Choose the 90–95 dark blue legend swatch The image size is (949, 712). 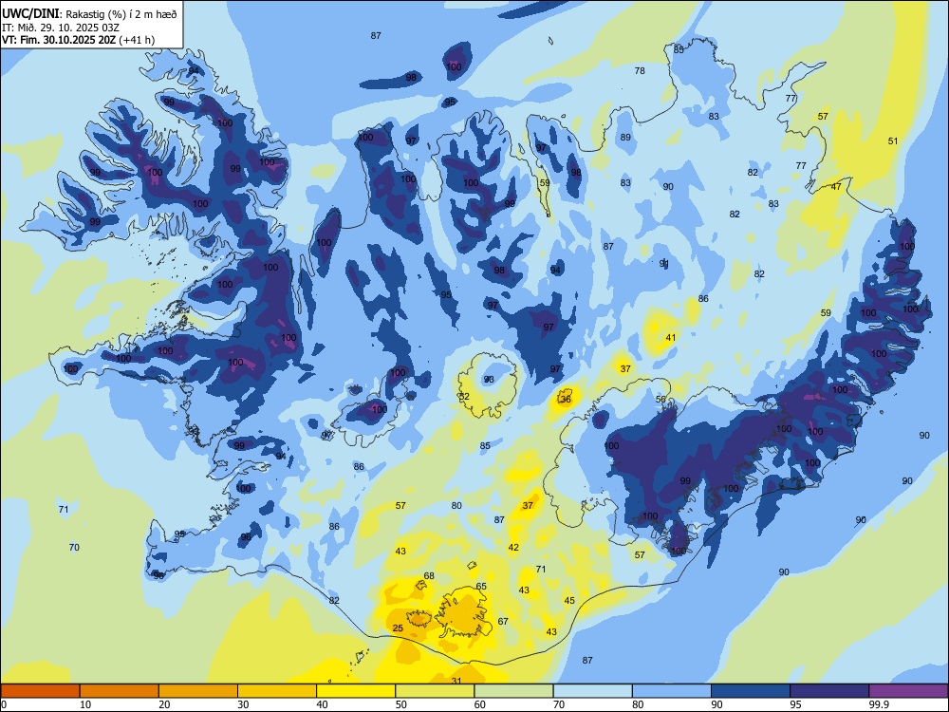pyautogui.click(x=751, y=691)
